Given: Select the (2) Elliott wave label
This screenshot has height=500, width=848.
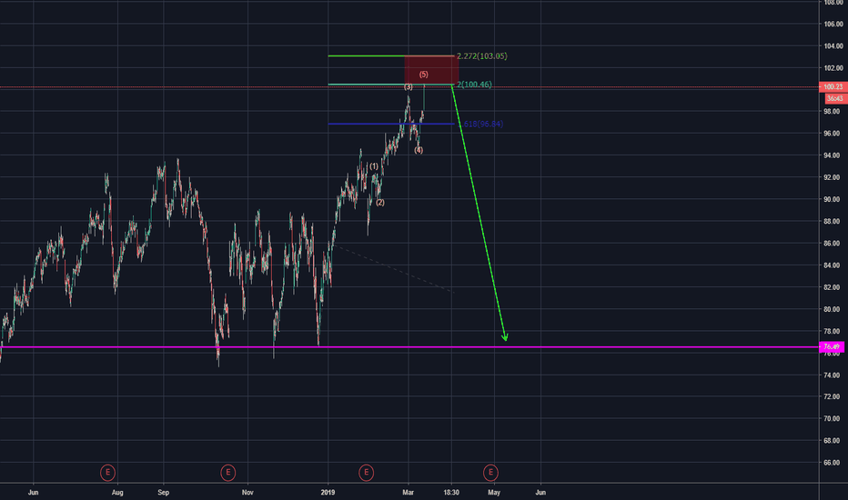Looking at the screenshot, I should (380, 203).
